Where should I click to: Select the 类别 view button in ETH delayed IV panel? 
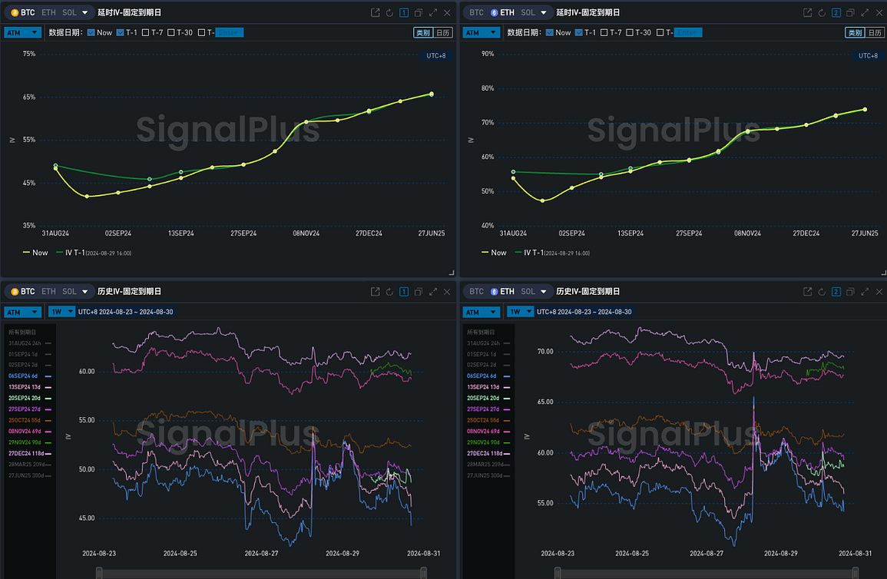point(853,32)
